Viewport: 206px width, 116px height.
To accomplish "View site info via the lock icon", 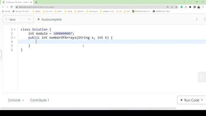I will pos(17,7).
